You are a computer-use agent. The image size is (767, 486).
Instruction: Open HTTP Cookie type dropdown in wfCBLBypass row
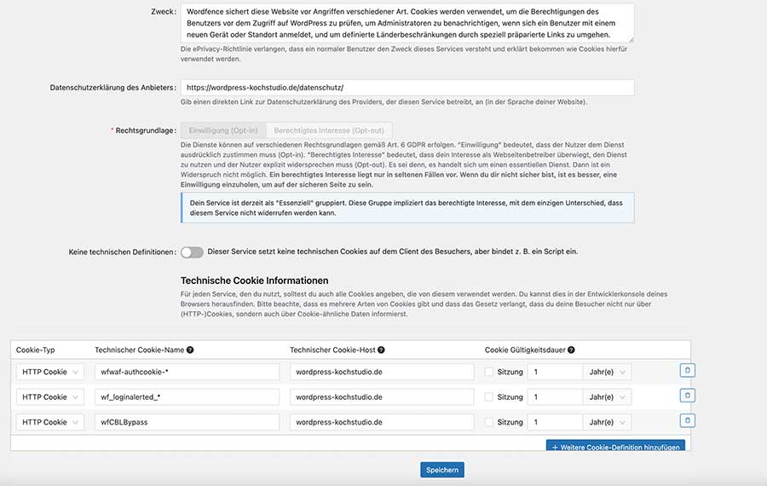coord(49,422)
